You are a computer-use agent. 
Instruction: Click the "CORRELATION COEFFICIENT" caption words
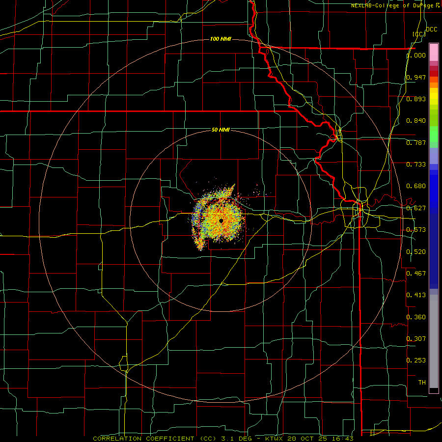pos(143,439)
